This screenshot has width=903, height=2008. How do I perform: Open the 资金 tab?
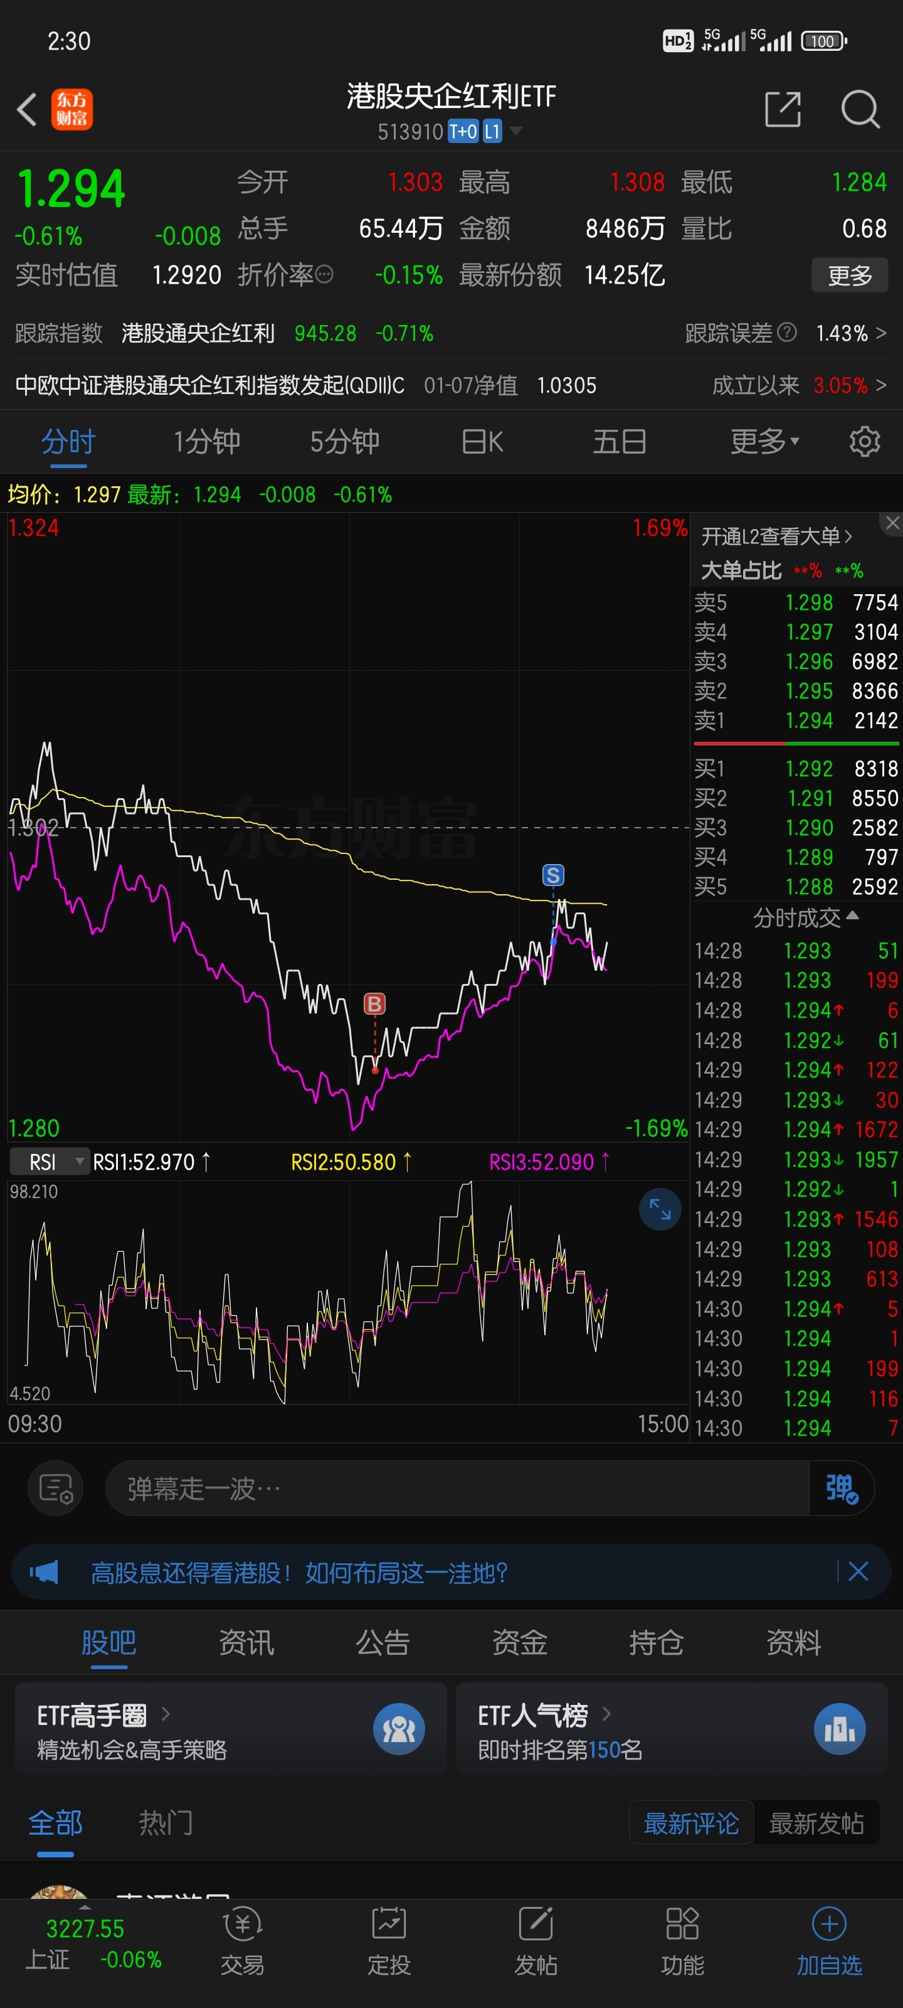(520, 1642)
